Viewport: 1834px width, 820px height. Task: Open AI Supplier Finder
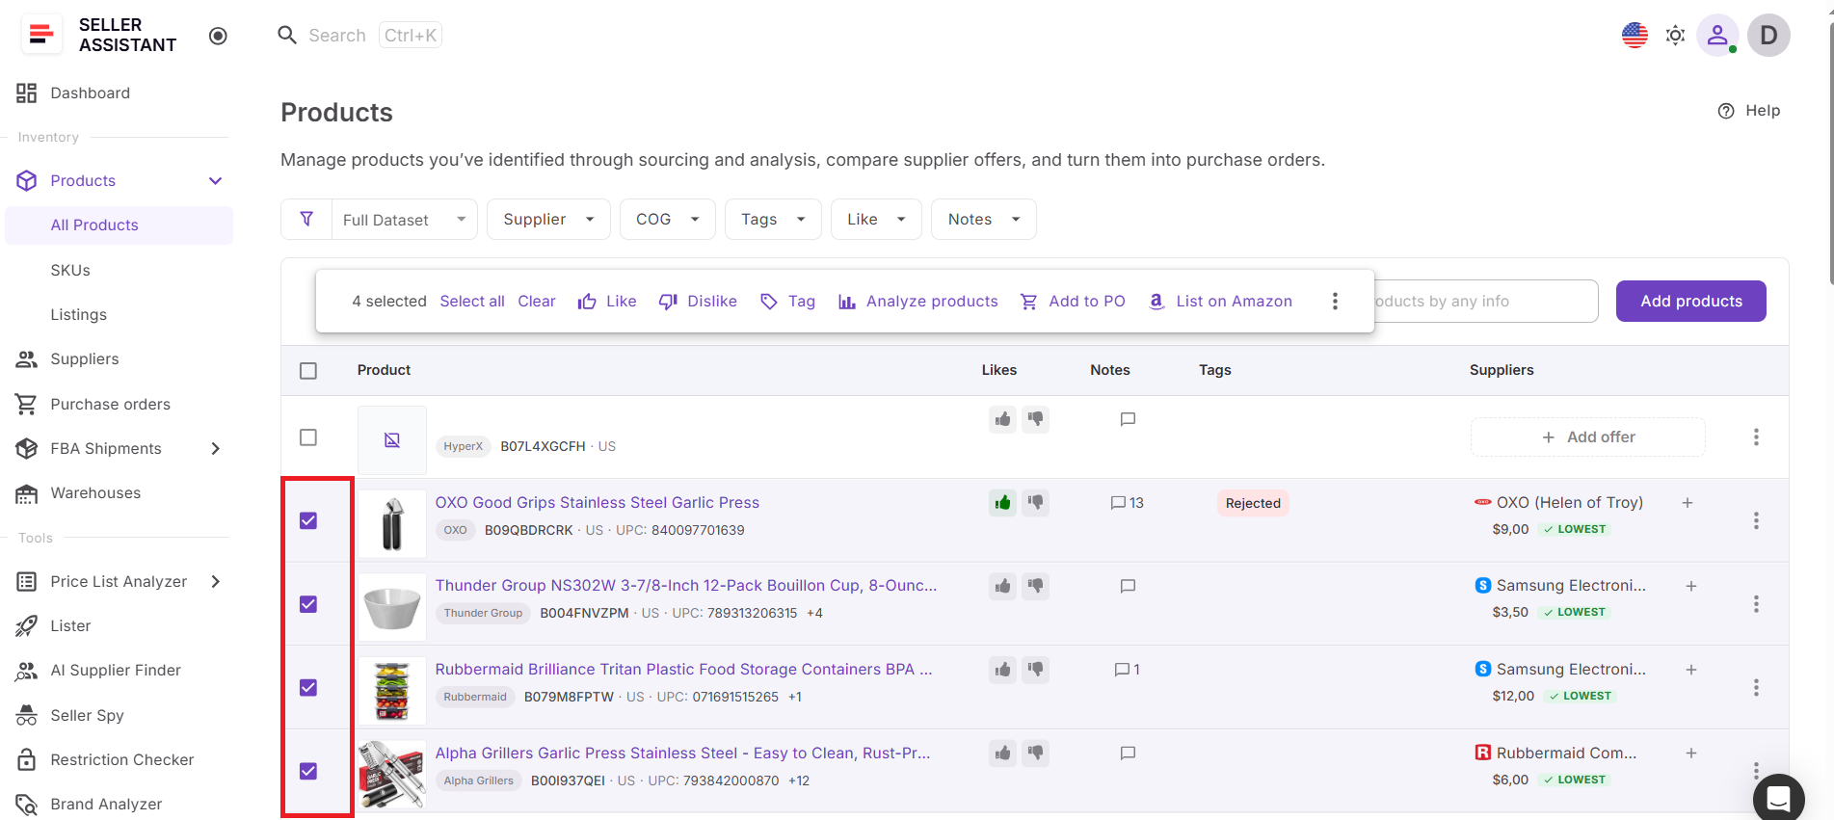coord(115,671)
